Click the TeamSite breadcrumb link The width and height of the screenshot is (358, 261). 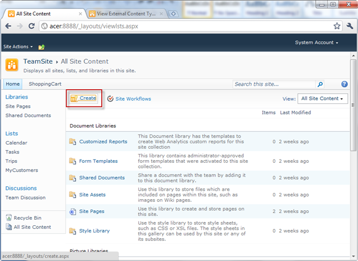click(x=38, y=61)
